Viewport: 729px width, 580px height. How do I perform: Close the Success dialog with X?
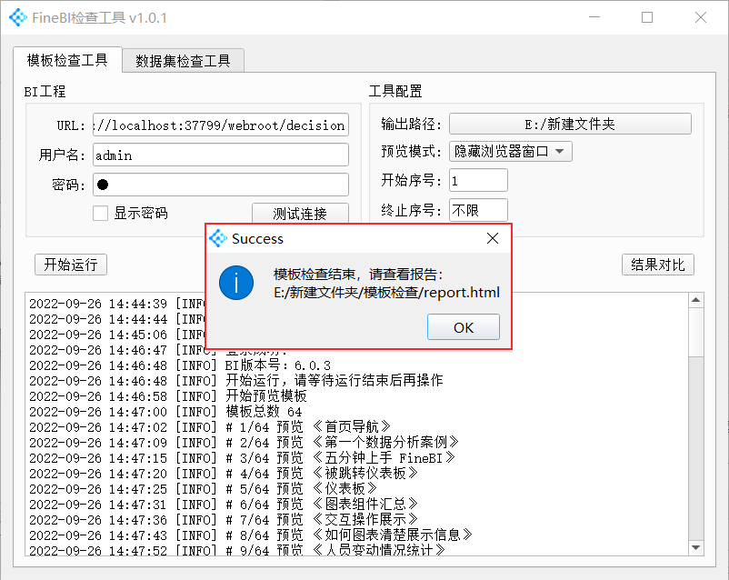493,238
